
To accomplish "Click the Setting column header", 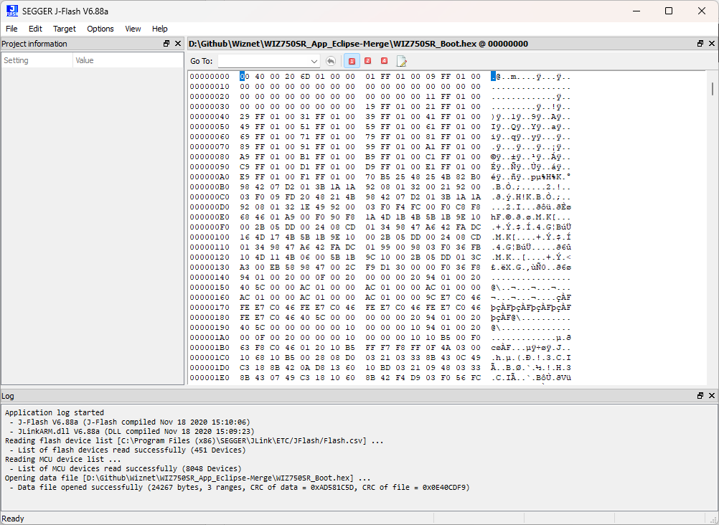I will (37, 60).
